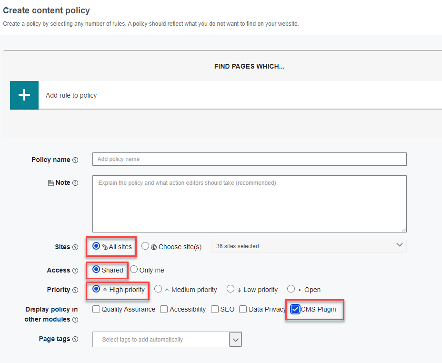Choose Medium priority radio button

158,289
